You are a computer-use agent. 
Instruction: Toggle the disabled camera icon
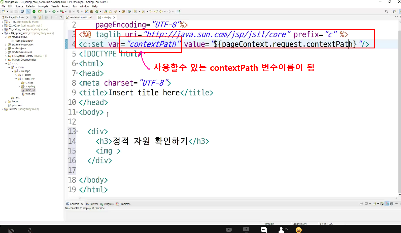(x=11, y=230)
